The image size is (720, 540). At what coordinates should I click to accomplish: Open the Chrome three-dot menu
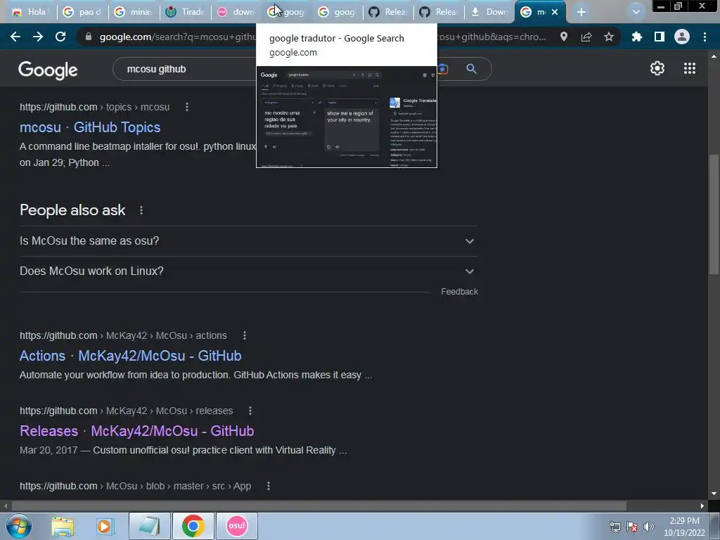pyautogui.click(x=705, y=37)
